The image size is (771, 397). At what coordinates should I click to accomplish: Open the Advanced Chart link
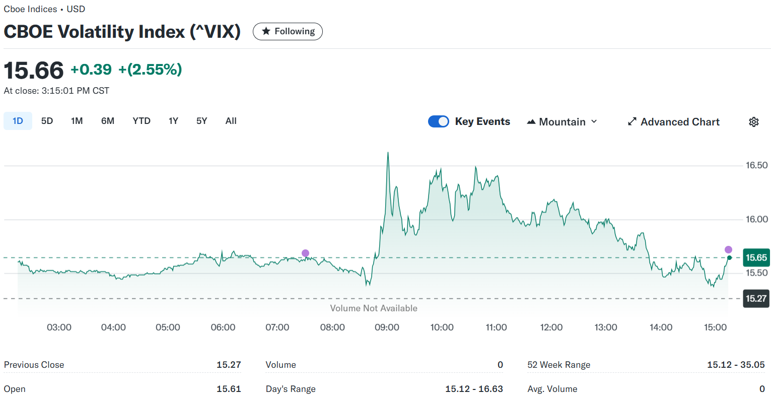(673, 122)
